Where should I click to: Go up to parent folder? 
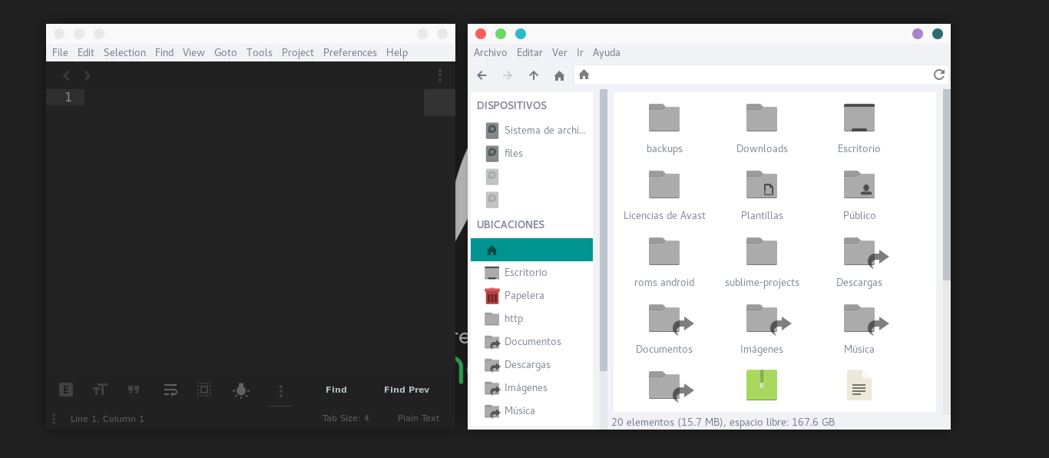[x=534, y=75]
